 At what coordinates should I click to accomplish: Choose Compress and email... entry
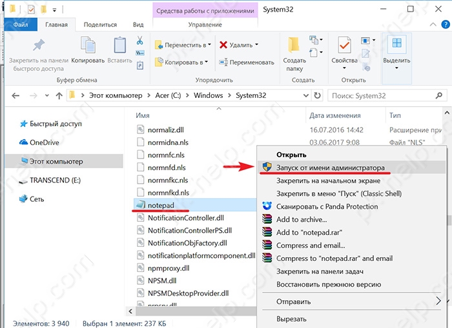(x=351, y=246)
